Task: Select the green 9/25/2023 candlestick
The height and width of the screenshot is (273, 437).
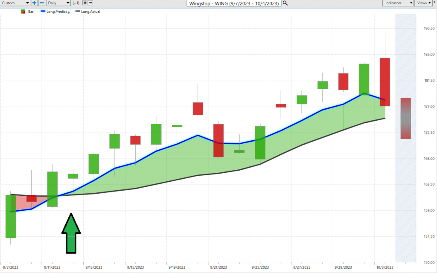Action: [260, 143]
